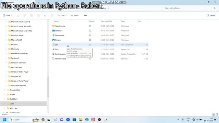
Task: Open the View dropdown menu
Action: (75, 15)
